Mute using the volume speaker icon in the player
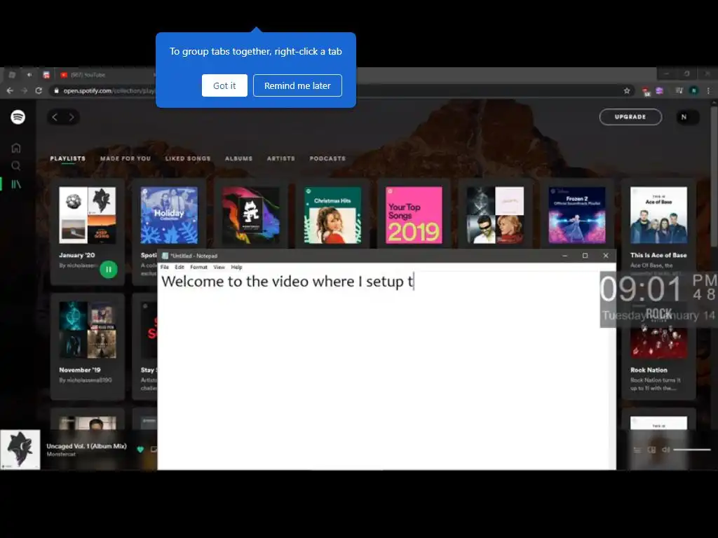This screenshot has width=718, height=538. (x=666, y=450)
